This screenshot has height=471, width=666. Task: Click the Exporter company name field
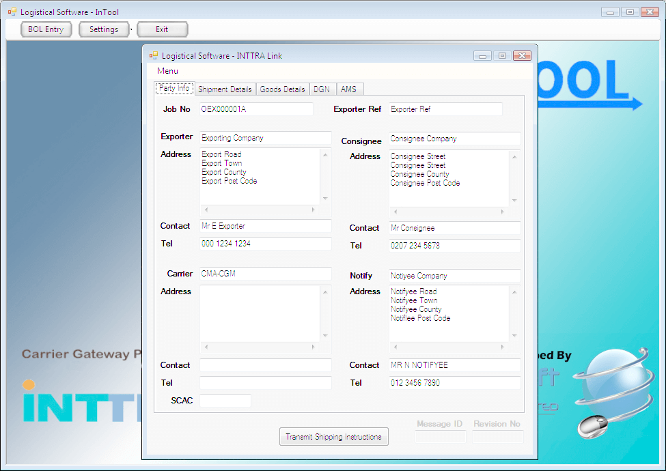(x=266, y=138)
